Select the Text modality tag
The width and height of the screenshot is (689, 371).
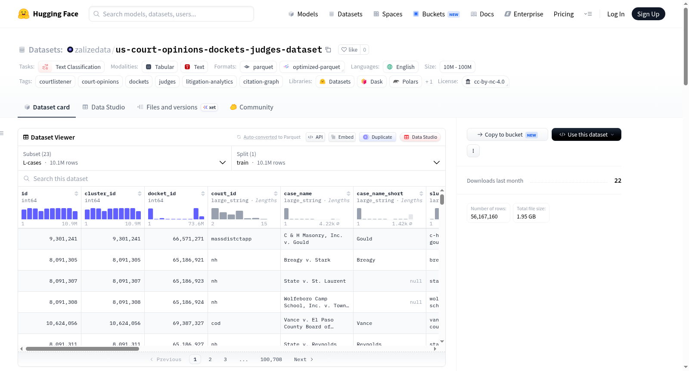pos(194,67)
